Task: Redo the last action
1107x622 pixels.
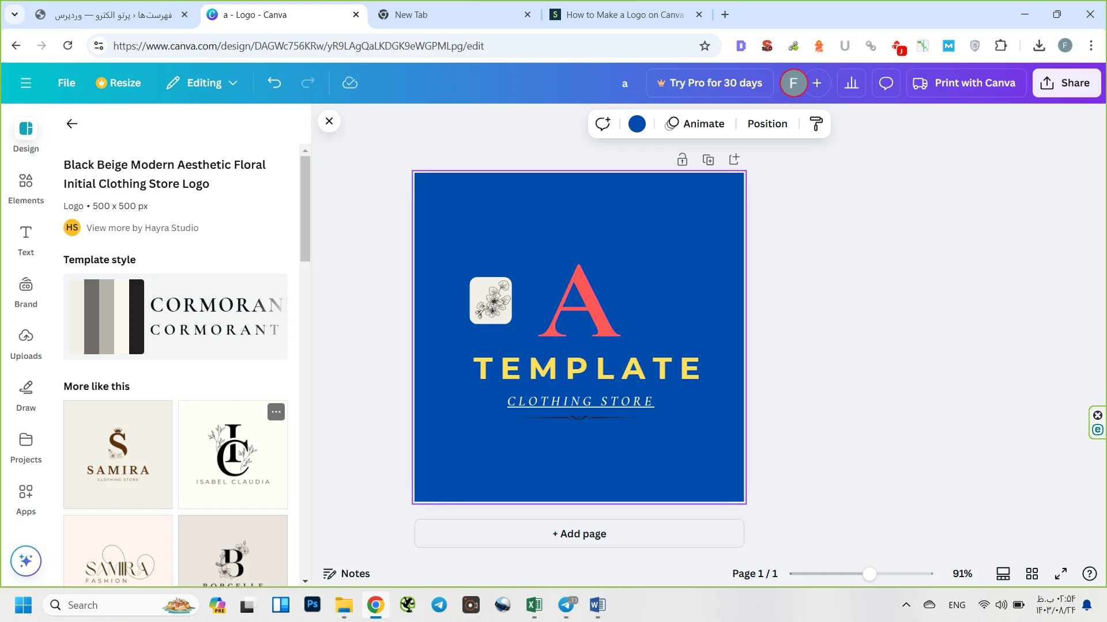Action: [308, 83]
